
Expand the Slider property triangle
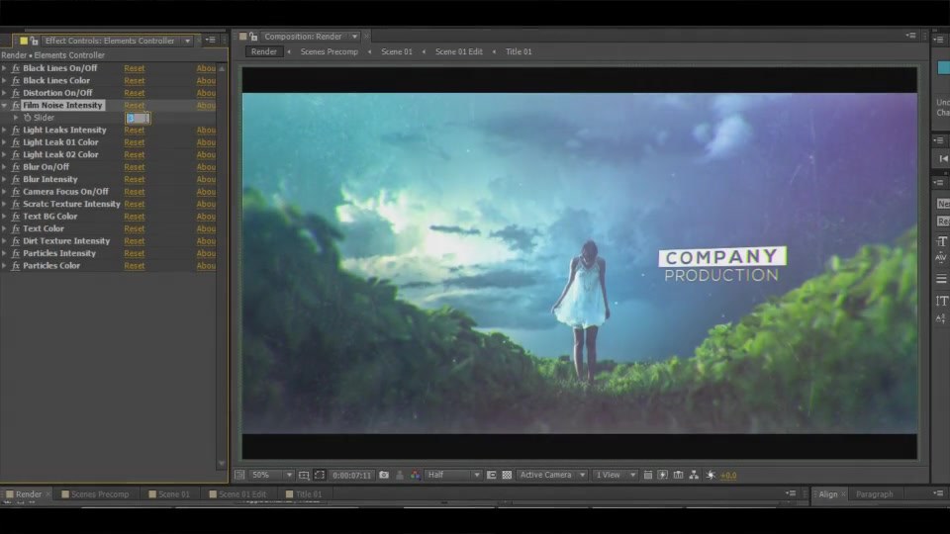(16, 118)
